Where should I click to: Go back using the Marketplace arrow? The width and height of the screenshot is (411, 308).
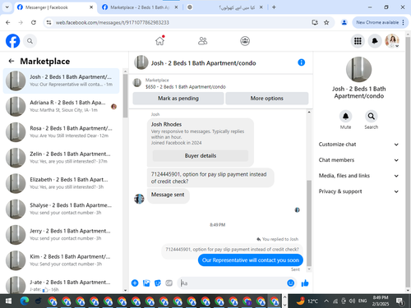coord(12,61)
